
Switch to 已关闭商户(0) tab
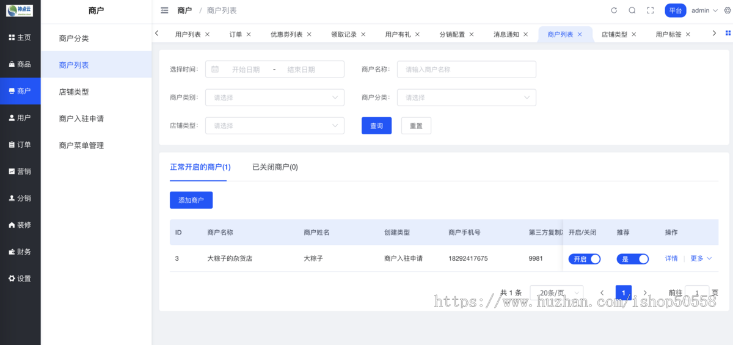pyautogui.click(x=275, y=167)
